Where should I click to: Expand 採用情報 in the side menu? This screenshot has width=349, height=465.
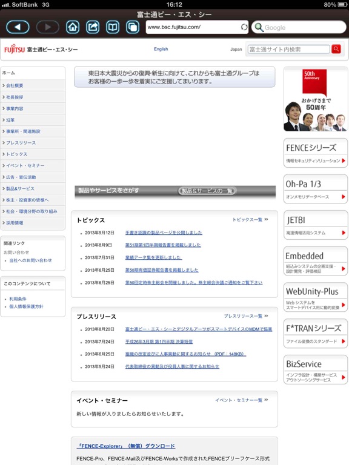[x=33, y=223]
